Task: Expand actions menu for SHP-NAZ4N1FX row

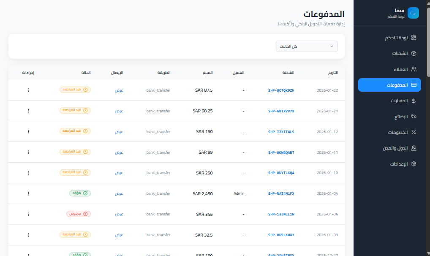Action: pyautogui.click(x=28, y=193)
